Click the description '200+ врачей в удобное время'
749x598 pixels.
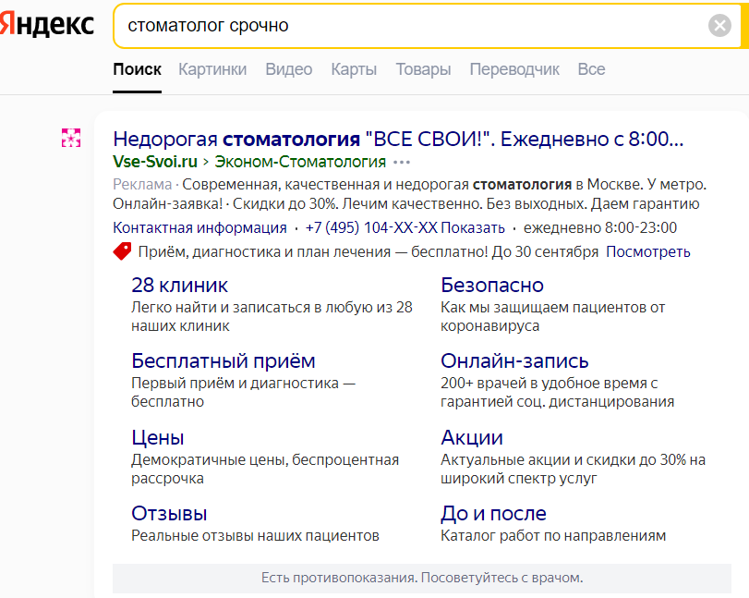point(544,384)
